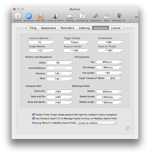Open the Composing preferences pane

pos(82,17)
